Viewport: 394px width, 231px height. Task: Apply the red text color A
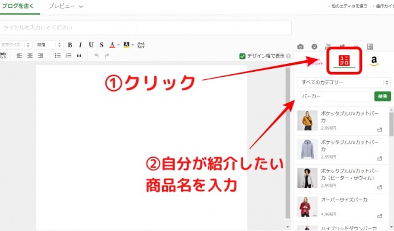(x=112, y=45)
